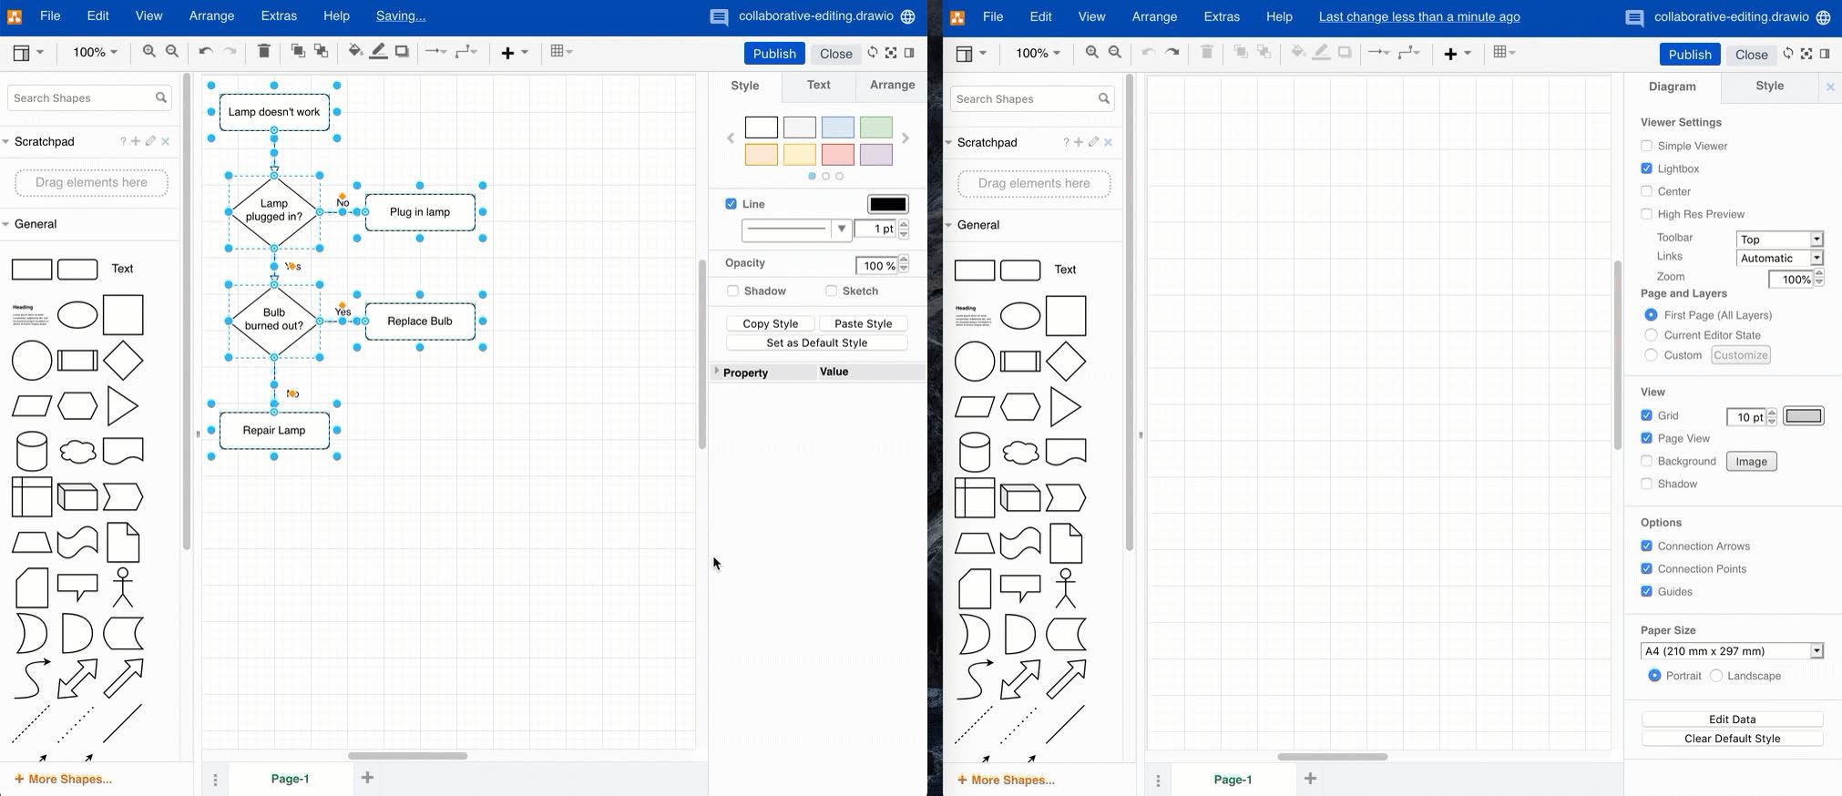This screenshot has width=1842, height=796.
Task: Click the delete trash icon in left window toolbar
Action: click(x=264, y=52)
